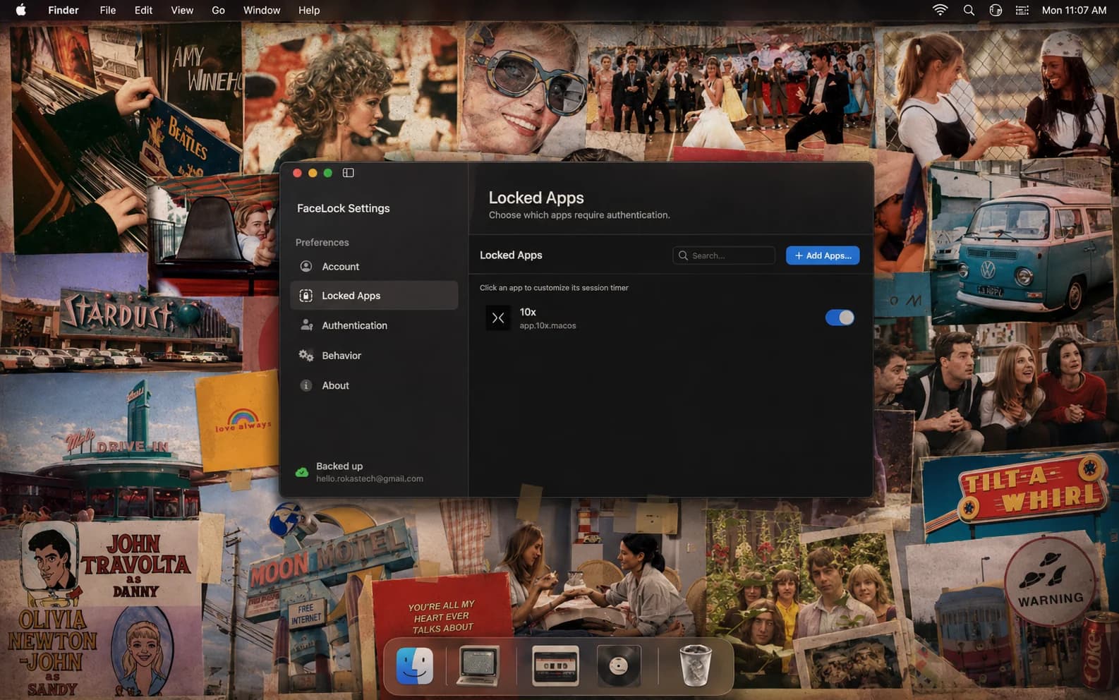Viewport: 1119px width, 700px height.
Task: Click the Authentication user-lock icon
Action: click(x=306, y=325)
